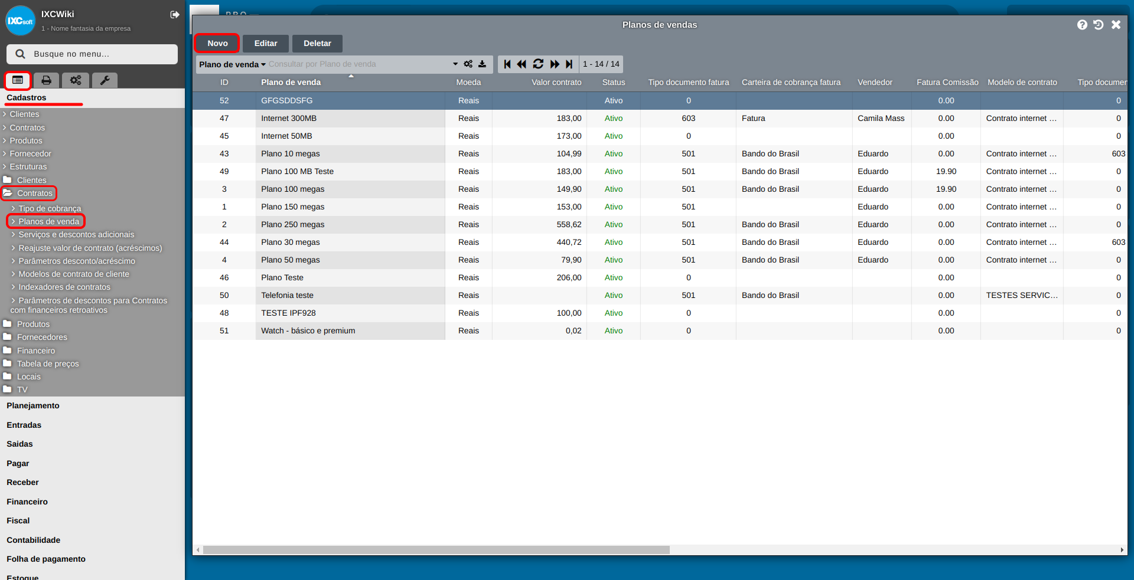Close the Planos de vendas window
Screen dimensions: 1134x580
point(1116,25)
